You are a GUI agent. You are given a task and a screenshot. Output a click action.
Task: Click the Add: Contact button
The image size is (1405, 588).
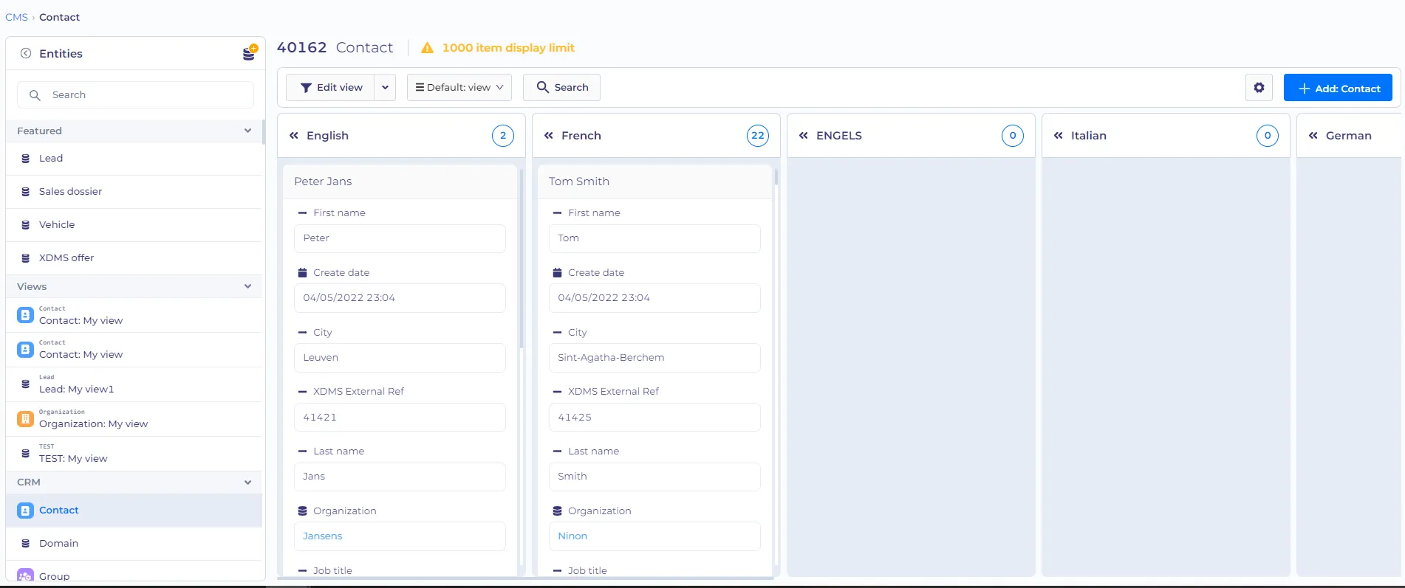coord(1338,88)
